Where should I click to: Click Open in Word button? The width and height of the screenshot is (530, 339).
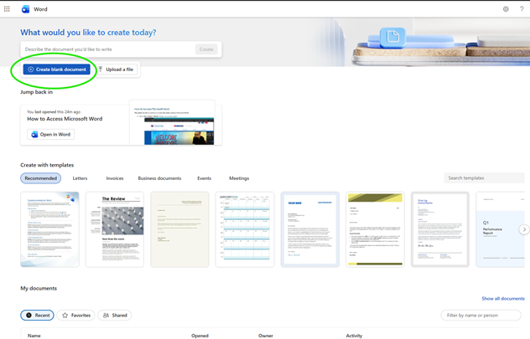[50, 134]
